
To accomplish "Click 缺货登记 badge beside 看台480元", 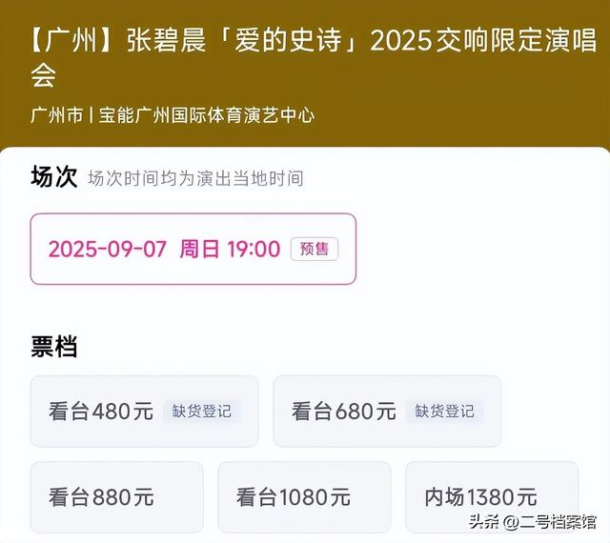I will (x=202, y=412).
